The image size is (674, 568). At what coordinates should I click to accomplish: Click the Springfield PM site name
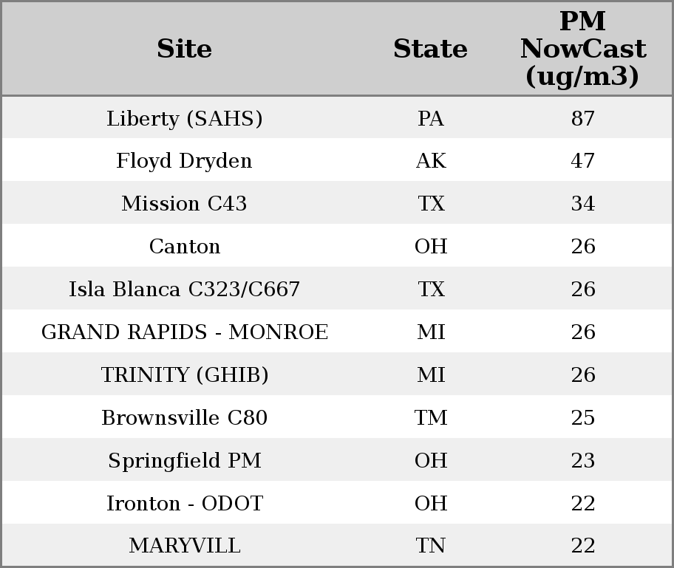[185, 461]
